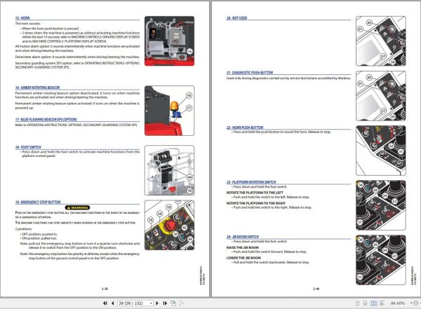Click the greyed go to next view icon
Viewport: 421px width, 309px height.
pos(182,303)
